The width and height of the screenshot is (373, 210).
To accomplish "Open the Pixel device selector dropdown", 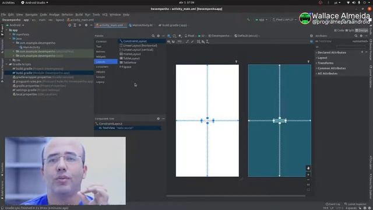I will [190, 36].
